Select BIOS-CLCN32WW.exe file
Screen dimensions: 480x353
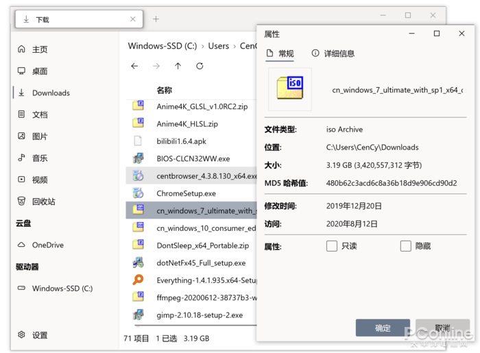pyautogui.click(x=191, y=158)
